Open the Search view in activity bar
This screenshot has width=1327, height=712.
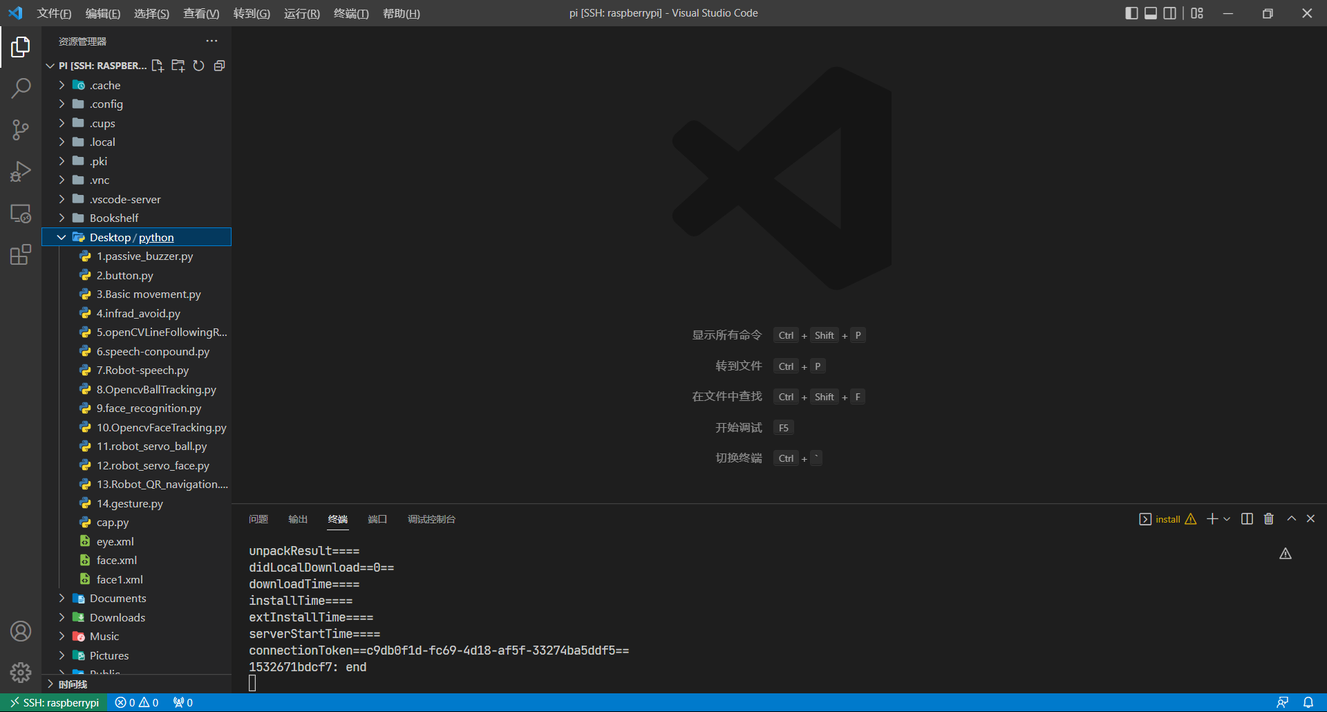click(x=21, y=88)
